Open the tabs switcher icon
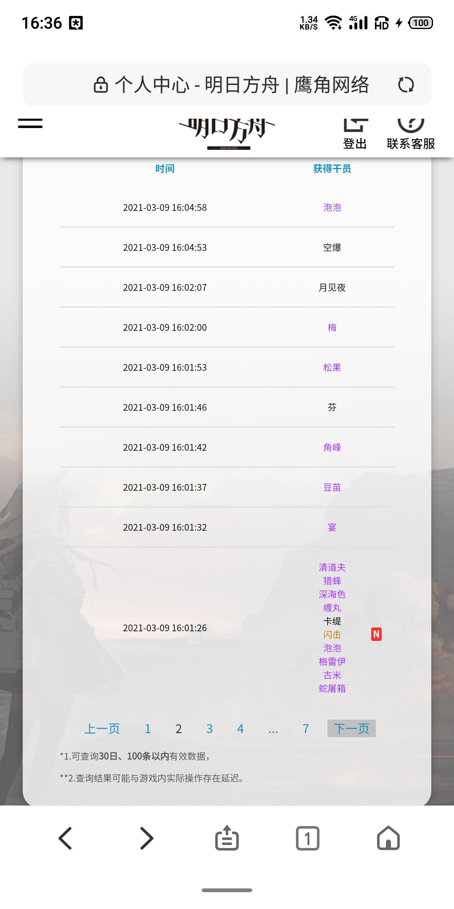Screen dimensions: 454x909 point(308,838)
